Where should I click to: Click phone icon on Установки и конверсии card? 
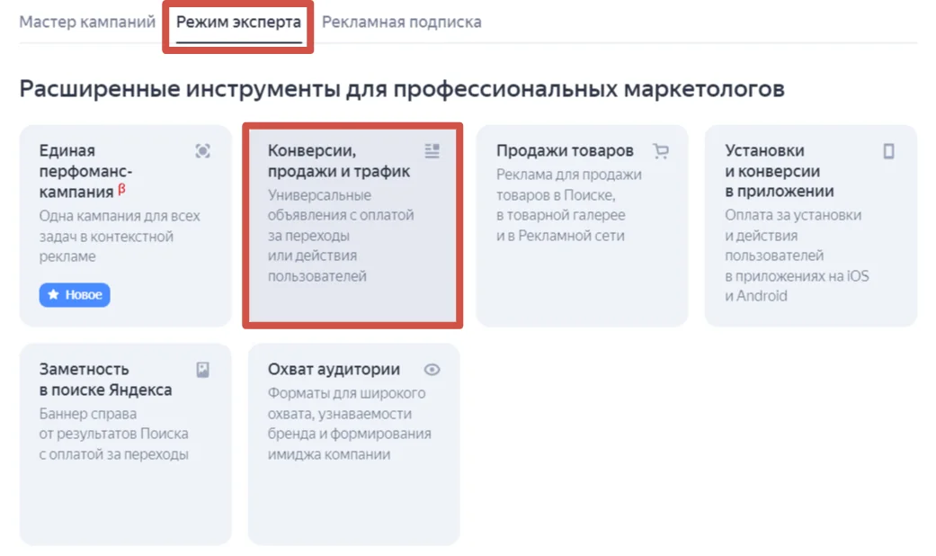click(x=889, y=151)
